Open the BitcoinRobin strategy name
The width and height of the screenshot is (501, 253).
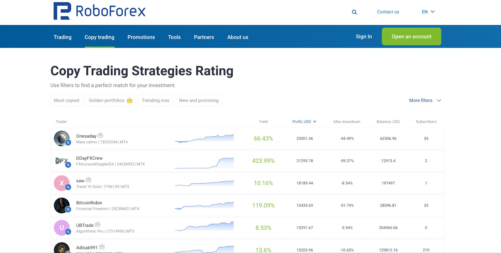tap(89, 203)
